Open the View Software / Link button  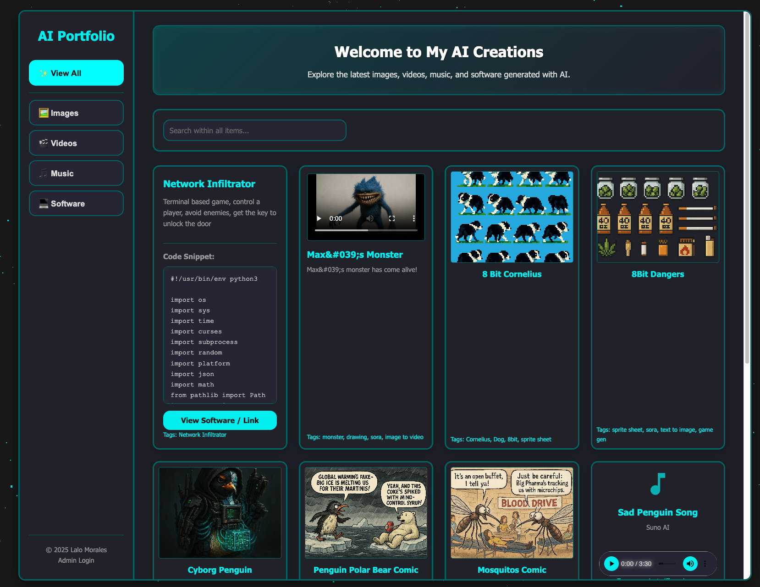point(220,420)
